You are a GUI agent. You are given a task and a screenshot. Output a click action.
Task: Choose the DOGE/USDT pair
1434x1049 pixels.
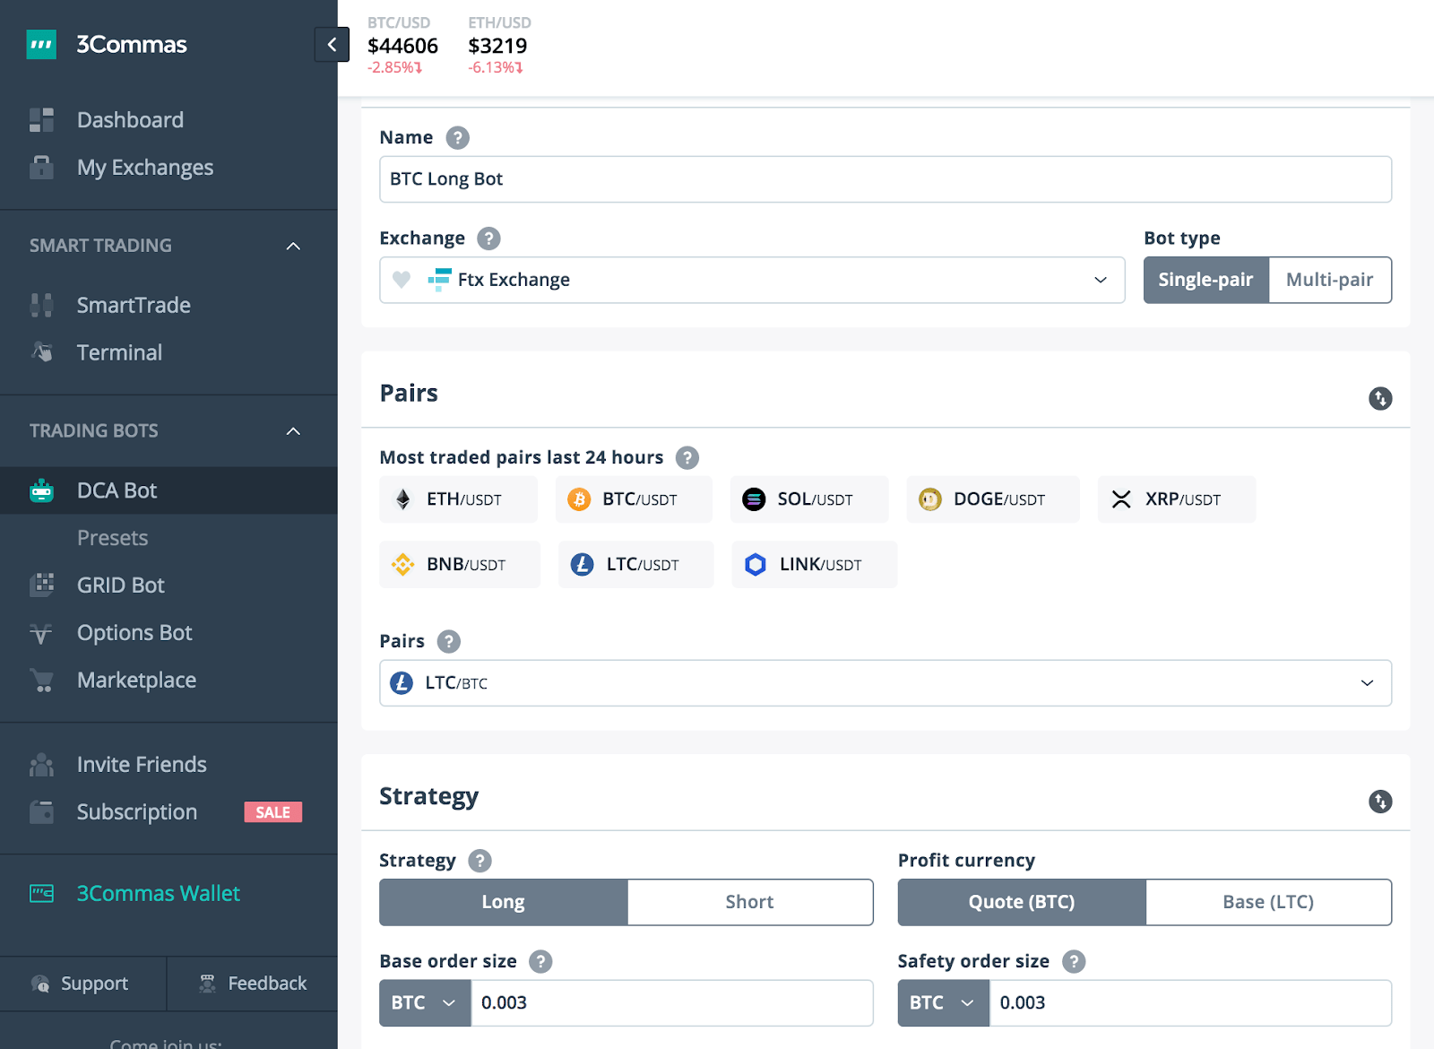[993, 499]
